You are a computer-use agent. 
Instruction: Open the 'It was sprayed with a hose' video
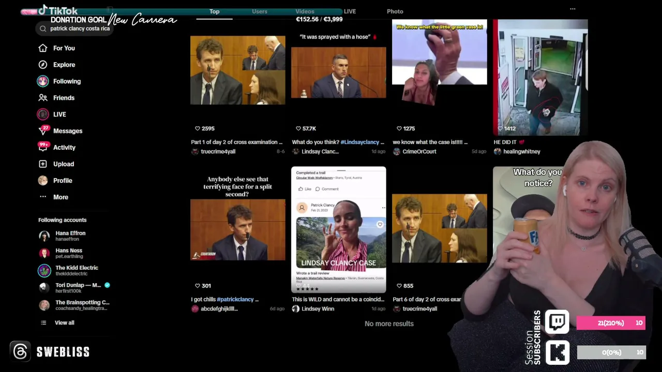pyautogui.click(x=338, y=72)
